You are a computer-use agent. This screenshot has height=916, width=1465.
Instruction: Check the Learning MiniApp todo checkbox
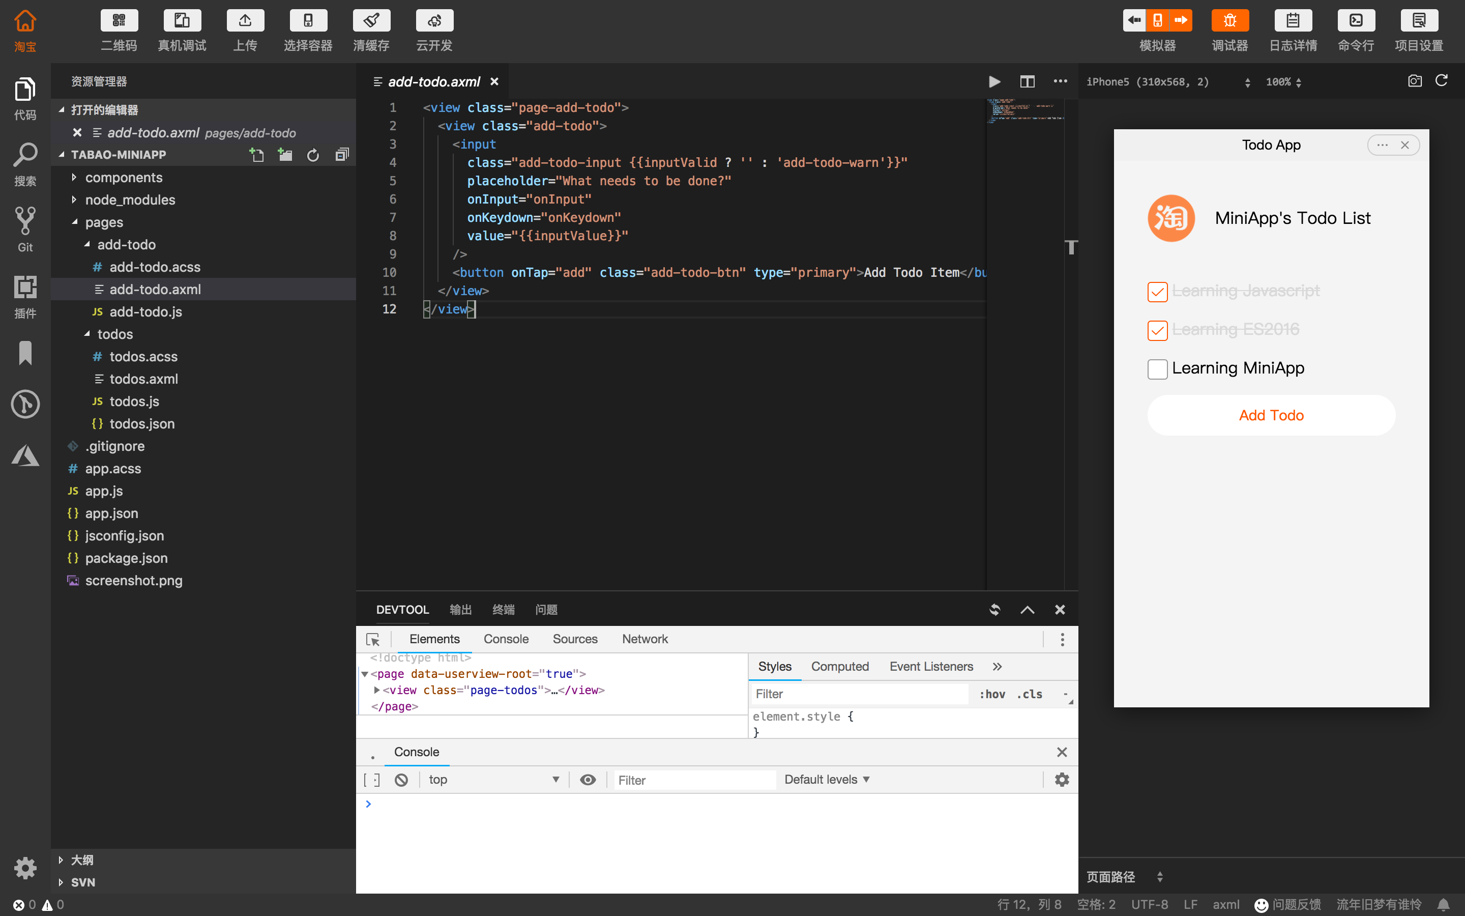[x=1157, y=369]
